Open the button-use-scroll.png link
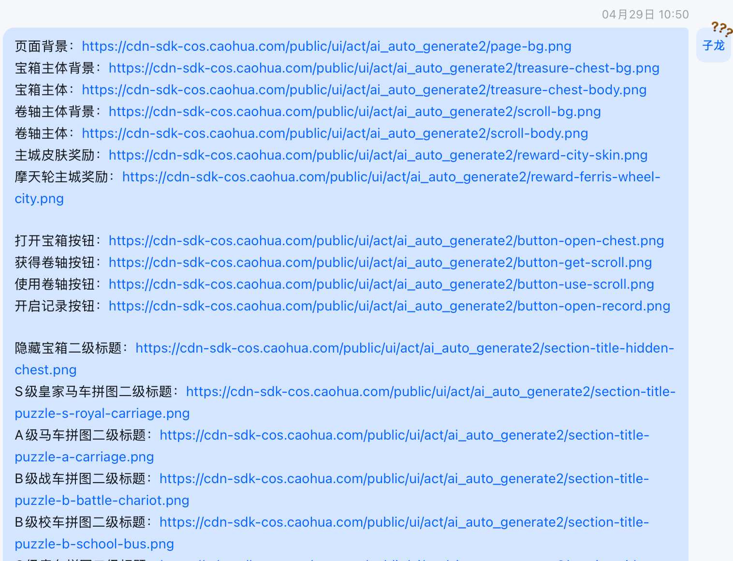The width and height of the screenshot is (733, 561). [381, 284]
